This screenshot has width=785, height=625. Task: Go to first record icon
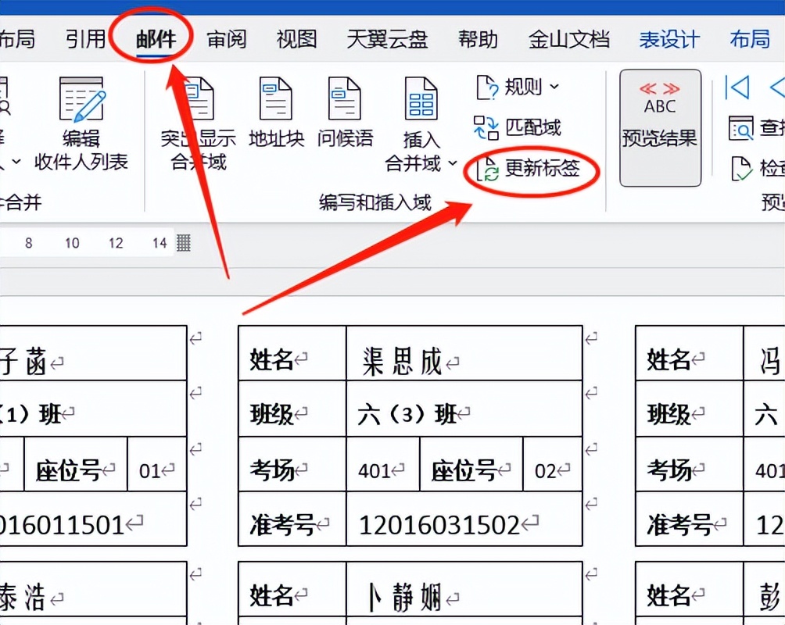click(x=737, y=87)
